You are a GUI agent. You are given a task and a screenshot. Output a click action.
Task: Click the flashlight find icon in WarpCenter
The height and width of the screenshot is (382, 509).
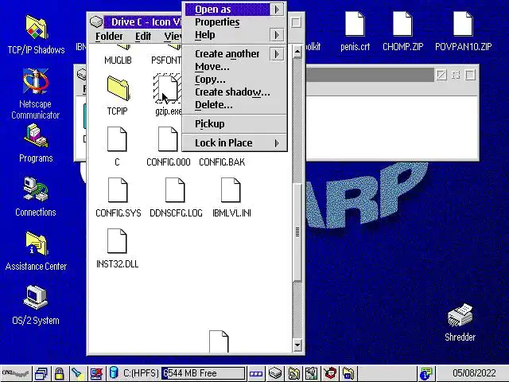[x=77, y=373]
